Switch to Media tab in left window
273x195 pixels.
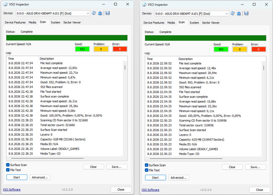click(x=32, y=22)
